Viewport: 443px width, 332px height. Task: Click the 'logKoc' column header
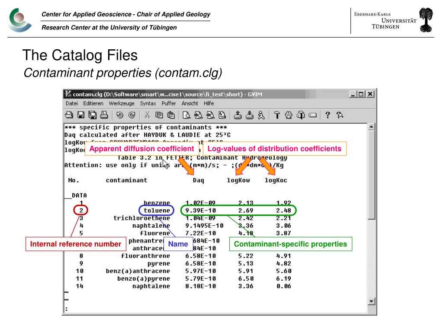276,180
